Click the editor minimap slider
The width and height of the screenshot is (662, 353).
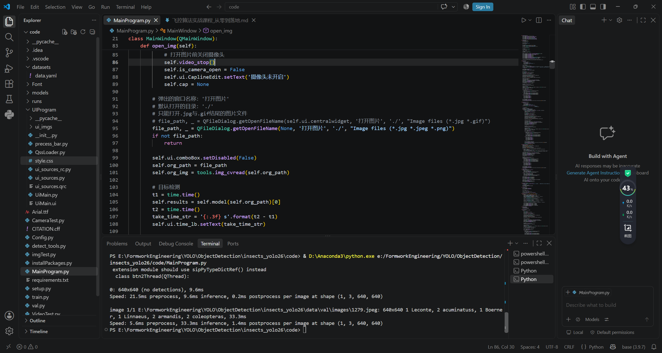pos(552,65)
